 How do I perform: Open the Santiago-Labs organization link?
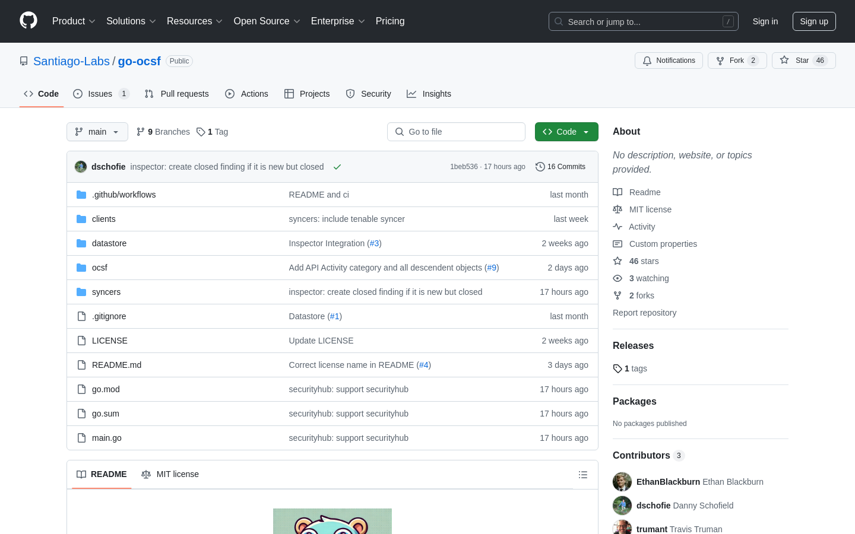(71, 61)
